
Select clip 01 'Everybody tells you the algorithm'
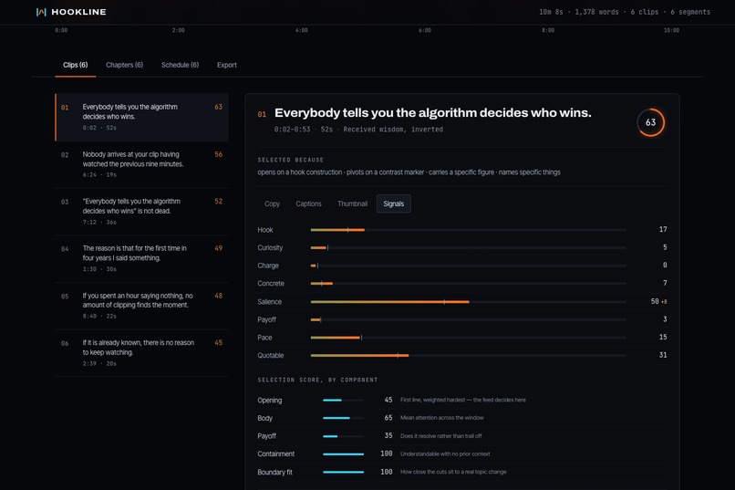[x=141, y=117]
